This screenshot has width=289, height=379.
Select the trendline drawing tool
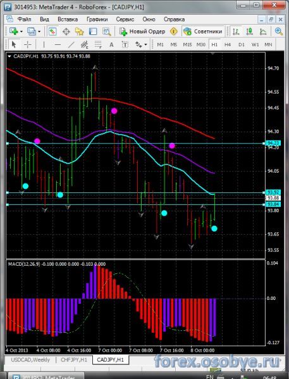tap(71, 44)
